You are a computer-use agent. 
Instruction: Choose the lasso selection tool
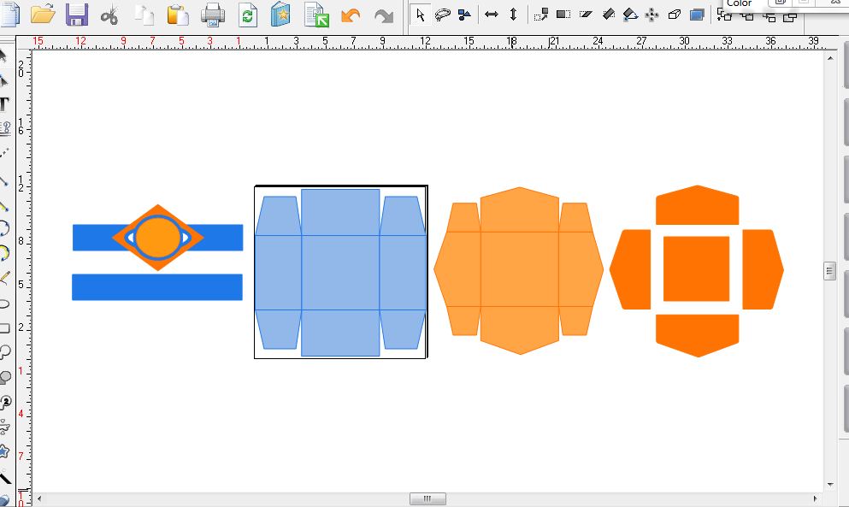[x=442, y=15]
